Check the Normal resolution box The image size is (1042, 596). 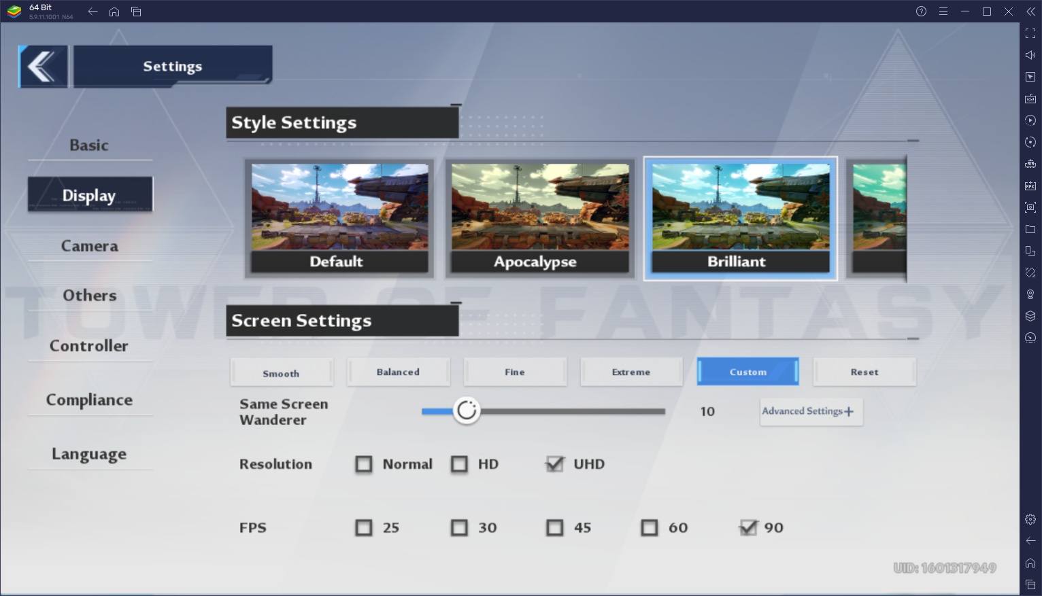click(x=364, y=464)
